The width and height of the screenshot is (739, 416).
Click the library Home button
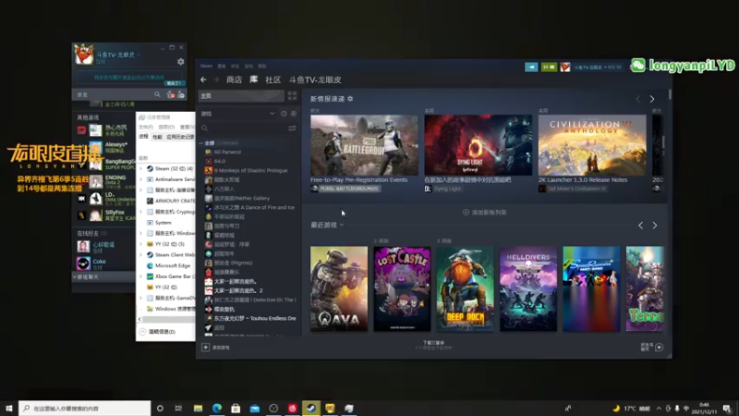pyautogui.click(x=241, y=96)
